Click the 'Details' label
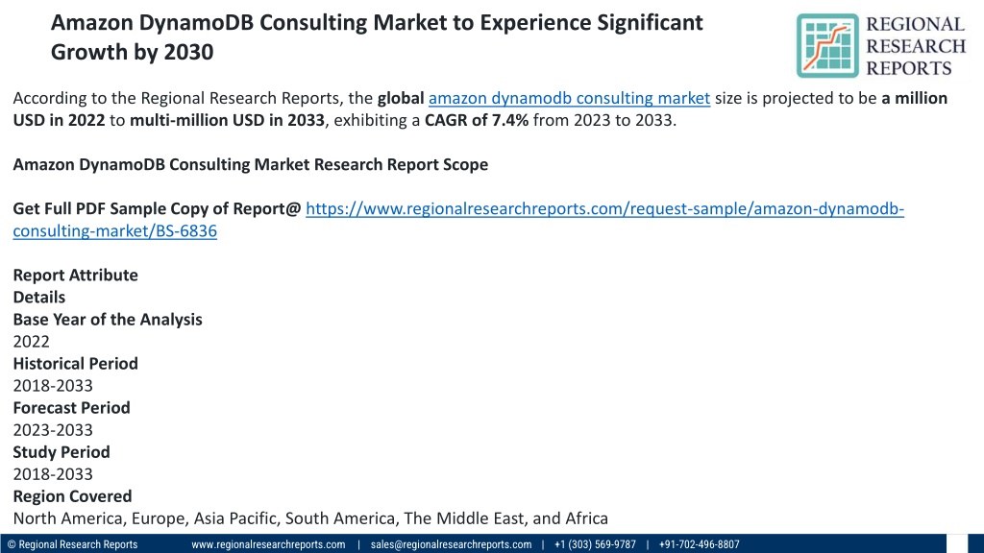 point(38,298)
